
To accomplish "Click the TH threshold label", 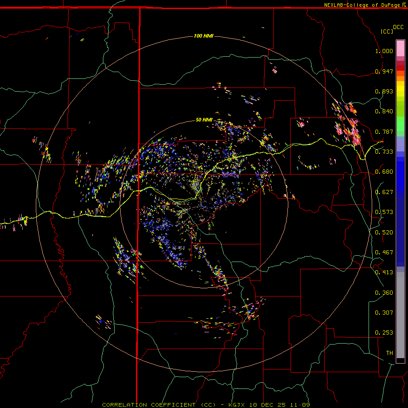I will (x=389, y=353).
